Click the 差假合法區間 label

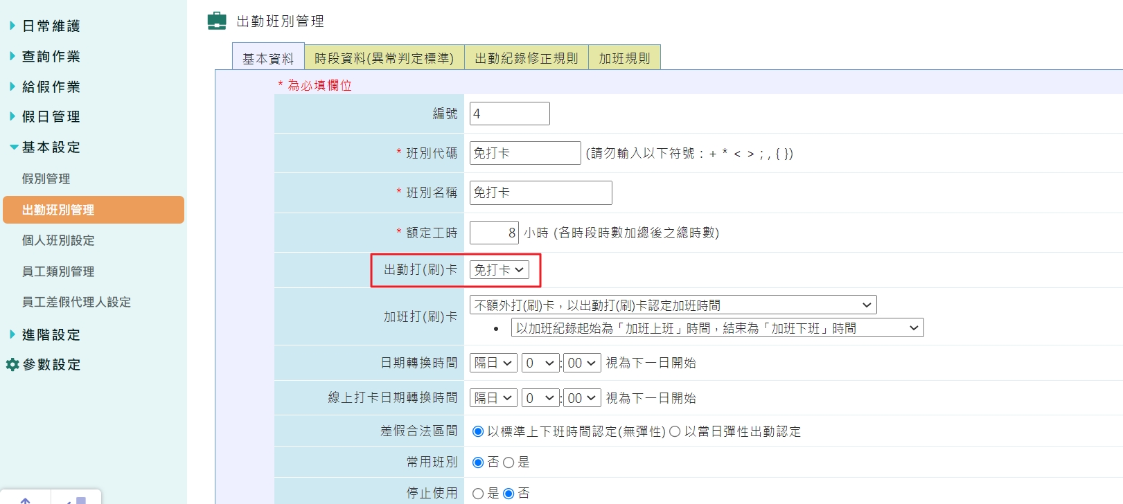(x=419, y=431)
